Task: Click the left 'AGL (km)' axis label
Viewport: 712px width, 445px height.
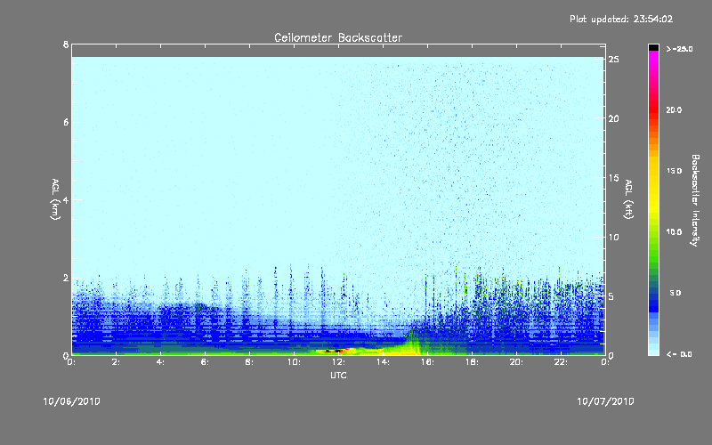Action: tap(55, 199)
